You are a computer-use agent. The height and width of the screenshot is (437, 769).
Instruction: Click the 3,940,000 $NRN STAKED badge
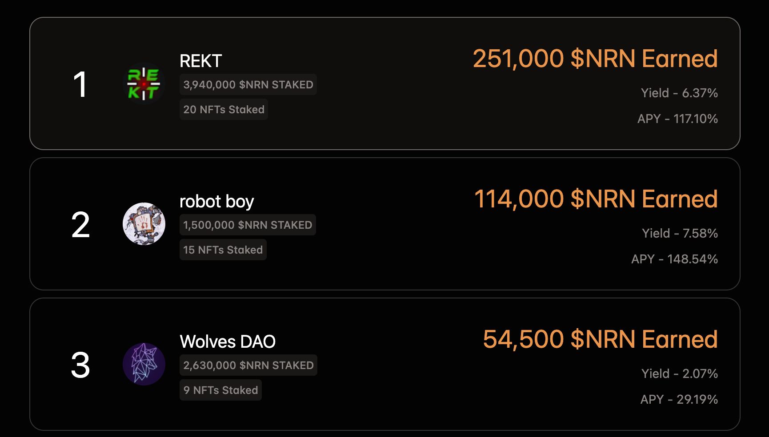point(248,84)
